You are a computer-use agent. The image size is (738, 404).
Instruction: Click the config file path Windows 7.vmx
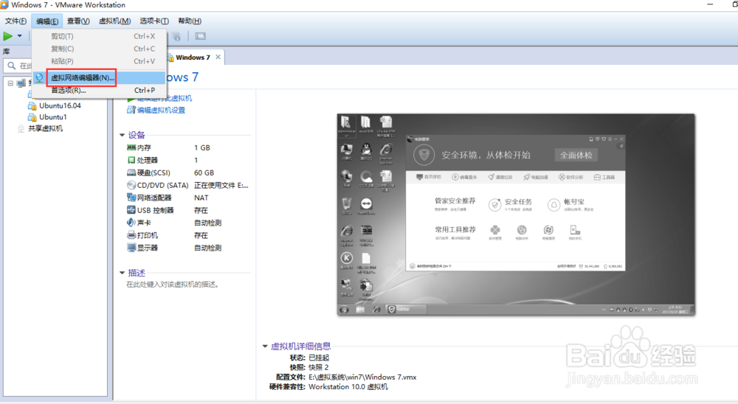[362, 377]
